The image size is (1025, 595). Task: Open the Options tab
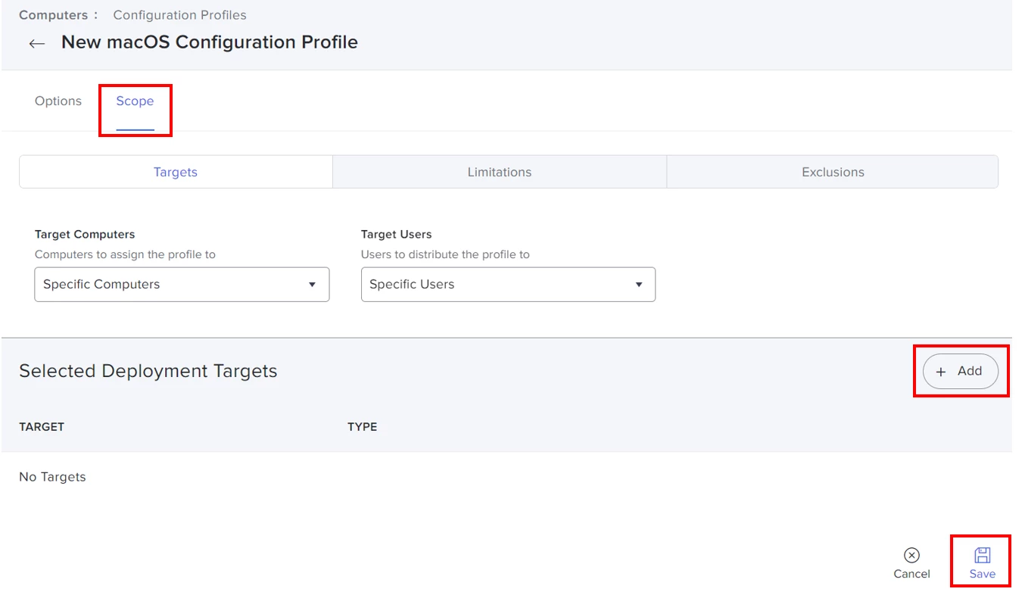[x=58, y=101]
